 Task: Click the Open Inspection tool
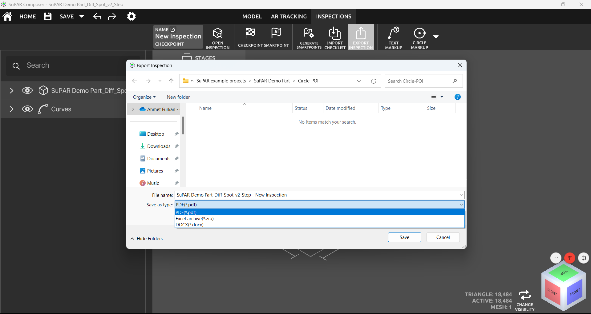[x=218, y=38]
